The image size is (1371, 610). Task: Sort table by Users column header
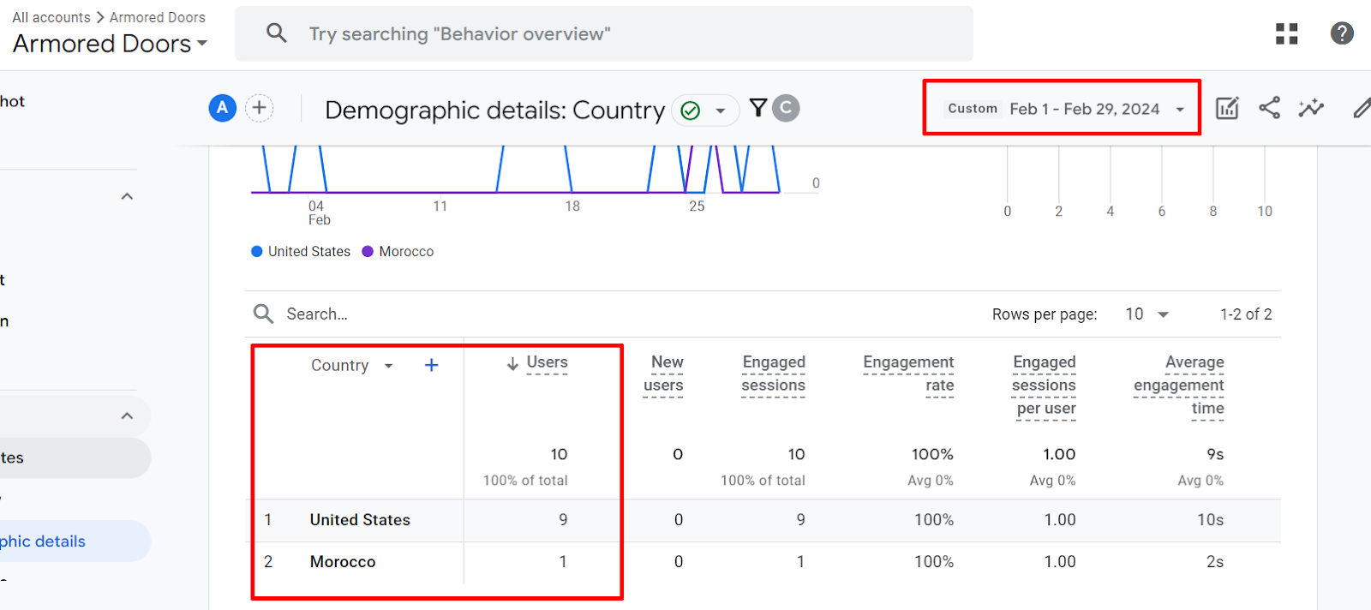(x=546, y=362)
